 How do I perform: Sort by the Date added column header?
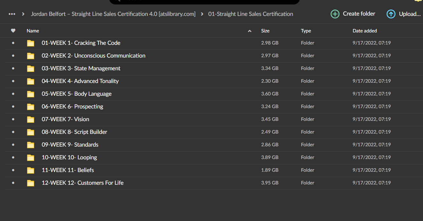(365, 31)
